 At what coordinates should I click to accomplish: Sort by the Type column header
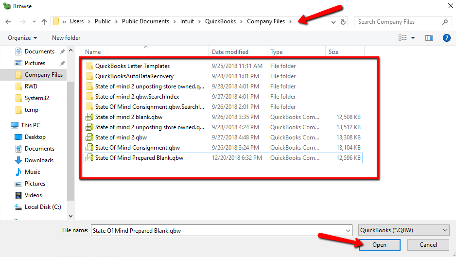point(276,52)
